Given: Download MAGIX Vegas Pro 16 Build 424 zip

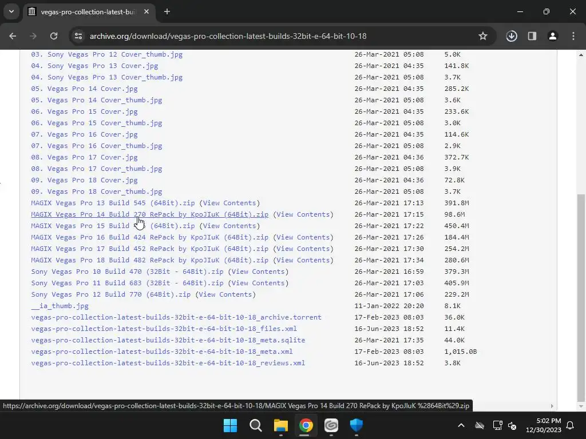Looking at the screenshot, I should coord(149,237).
